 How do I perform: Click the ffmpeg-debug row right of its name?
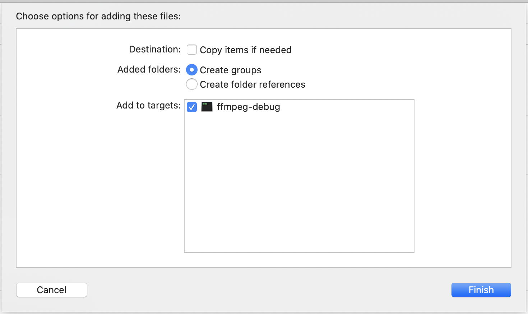pyautogui.click(x=345, y=107)
